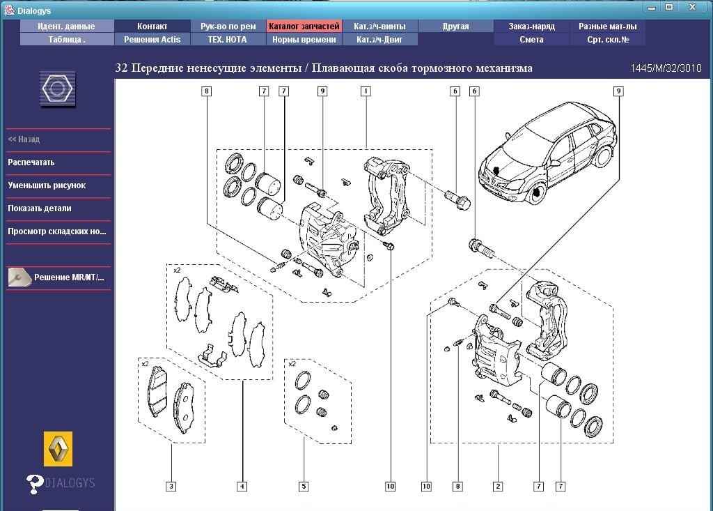Switch to Нормы времени tab
The image size is (713, 511).
click(304, 39)
